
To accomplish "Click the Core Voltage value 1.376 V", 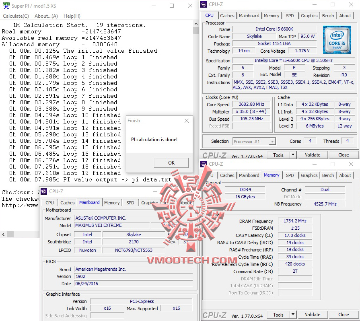I will tap(302, 51).
